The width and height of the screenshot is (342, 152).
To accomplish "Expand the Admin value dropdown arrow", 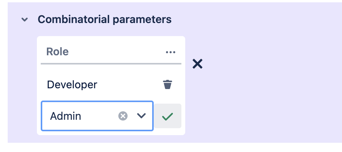I will tap(141, 116).
